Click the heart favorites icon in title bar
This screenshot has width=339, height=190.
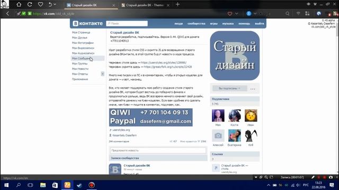pyautogui.click(x=40, y=4)
